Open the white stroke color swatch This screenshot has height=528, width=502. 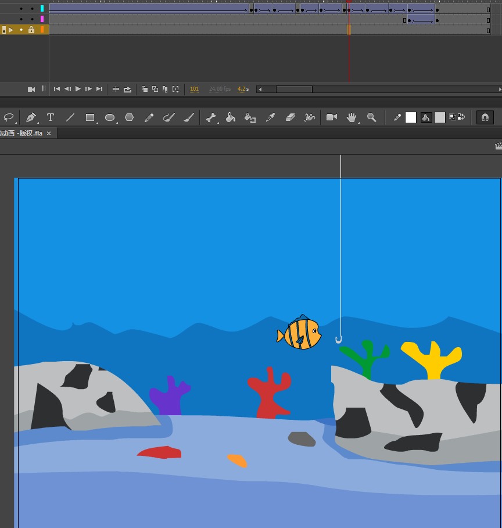(x=411, y=117)
